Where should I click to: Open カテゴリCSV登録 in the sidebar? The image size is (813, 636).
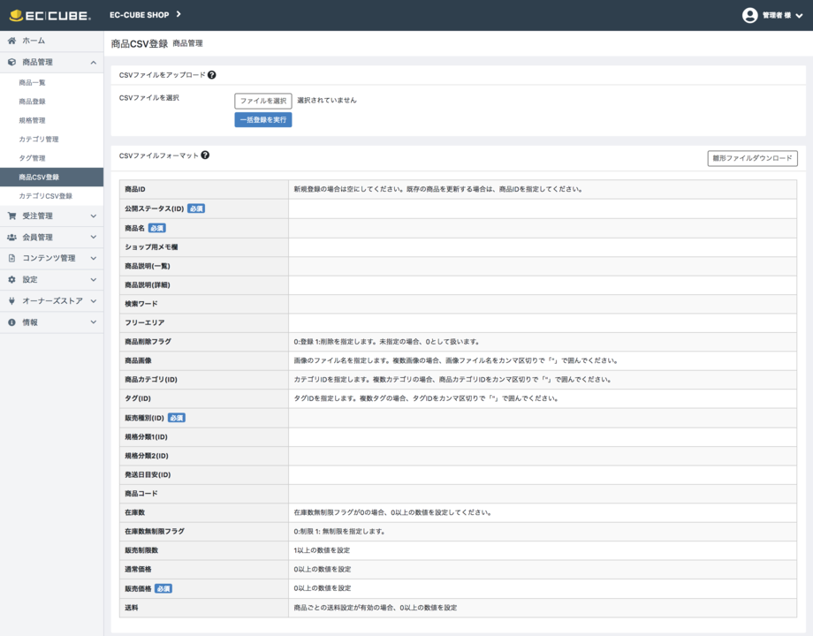(x=46, y=196)
